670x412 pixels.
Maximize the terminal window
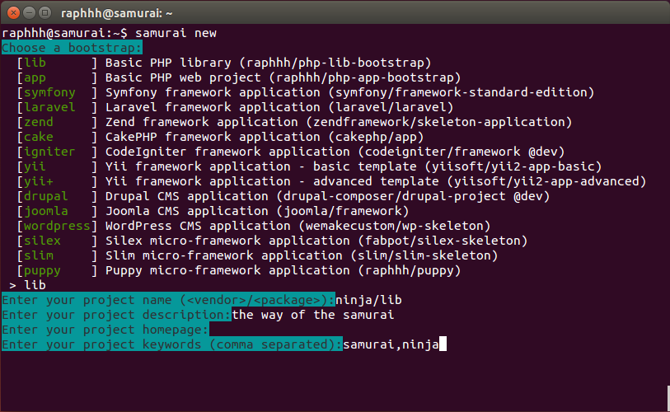45,13
